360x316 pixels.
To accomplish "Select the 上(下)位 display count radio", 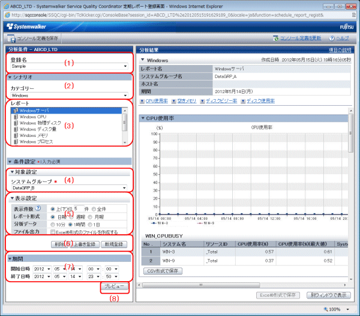I will click(x=53, y=209).
